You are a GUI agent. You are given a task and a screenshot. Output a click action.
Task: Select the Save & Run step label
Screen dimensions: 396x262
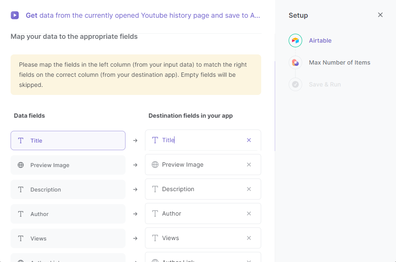pos(325,84)
